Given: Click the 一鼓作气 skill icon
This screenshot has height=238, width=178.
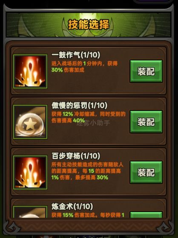Looking at the screenshot, I should (30, 72).
